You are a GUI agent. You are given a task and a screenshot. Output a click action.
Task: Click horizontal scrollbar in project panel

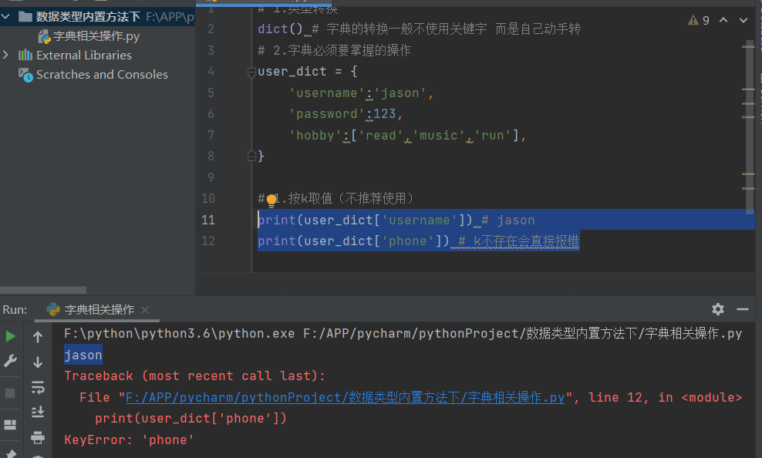(x=43, y=290)
